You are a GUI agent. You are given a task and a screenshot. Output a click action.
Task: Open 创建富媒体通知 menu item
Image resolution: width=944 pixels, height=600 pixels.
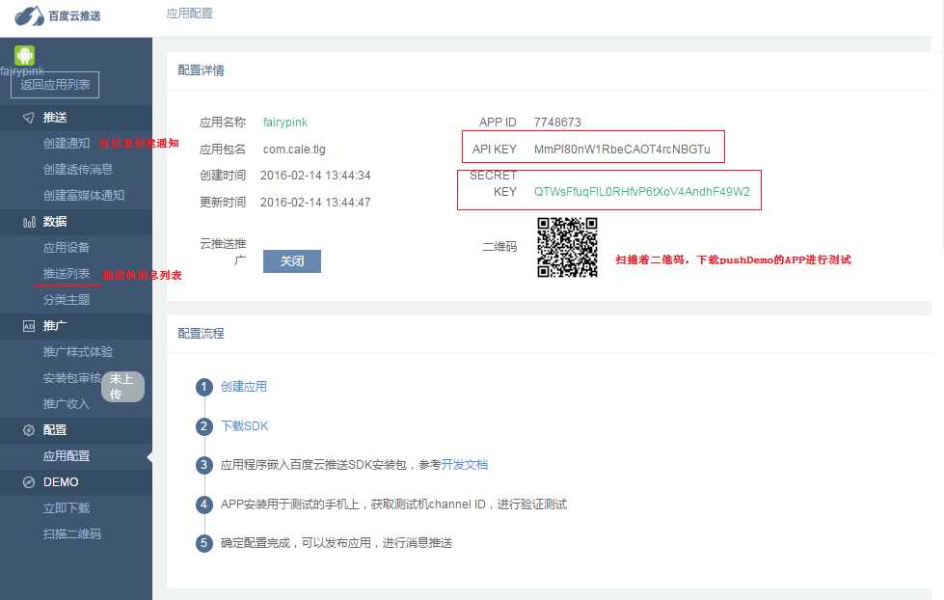(84, 195)
